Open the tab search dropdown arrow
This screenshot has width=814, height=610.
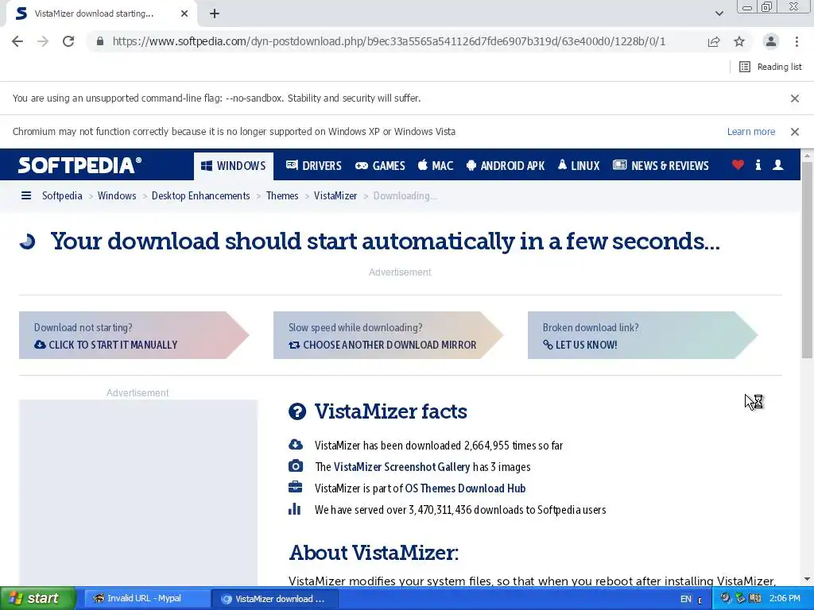click(x=719, y=14)
